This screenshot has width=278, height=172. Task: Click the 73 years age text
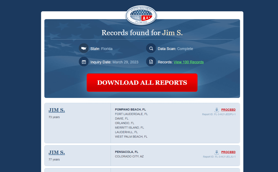pos(54,117)
